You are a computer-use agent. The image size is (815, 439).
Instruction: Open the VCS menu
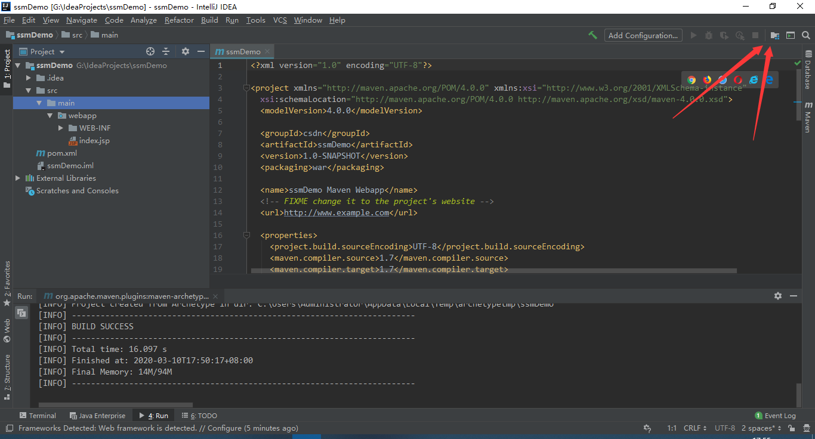[x=280, y=20]
